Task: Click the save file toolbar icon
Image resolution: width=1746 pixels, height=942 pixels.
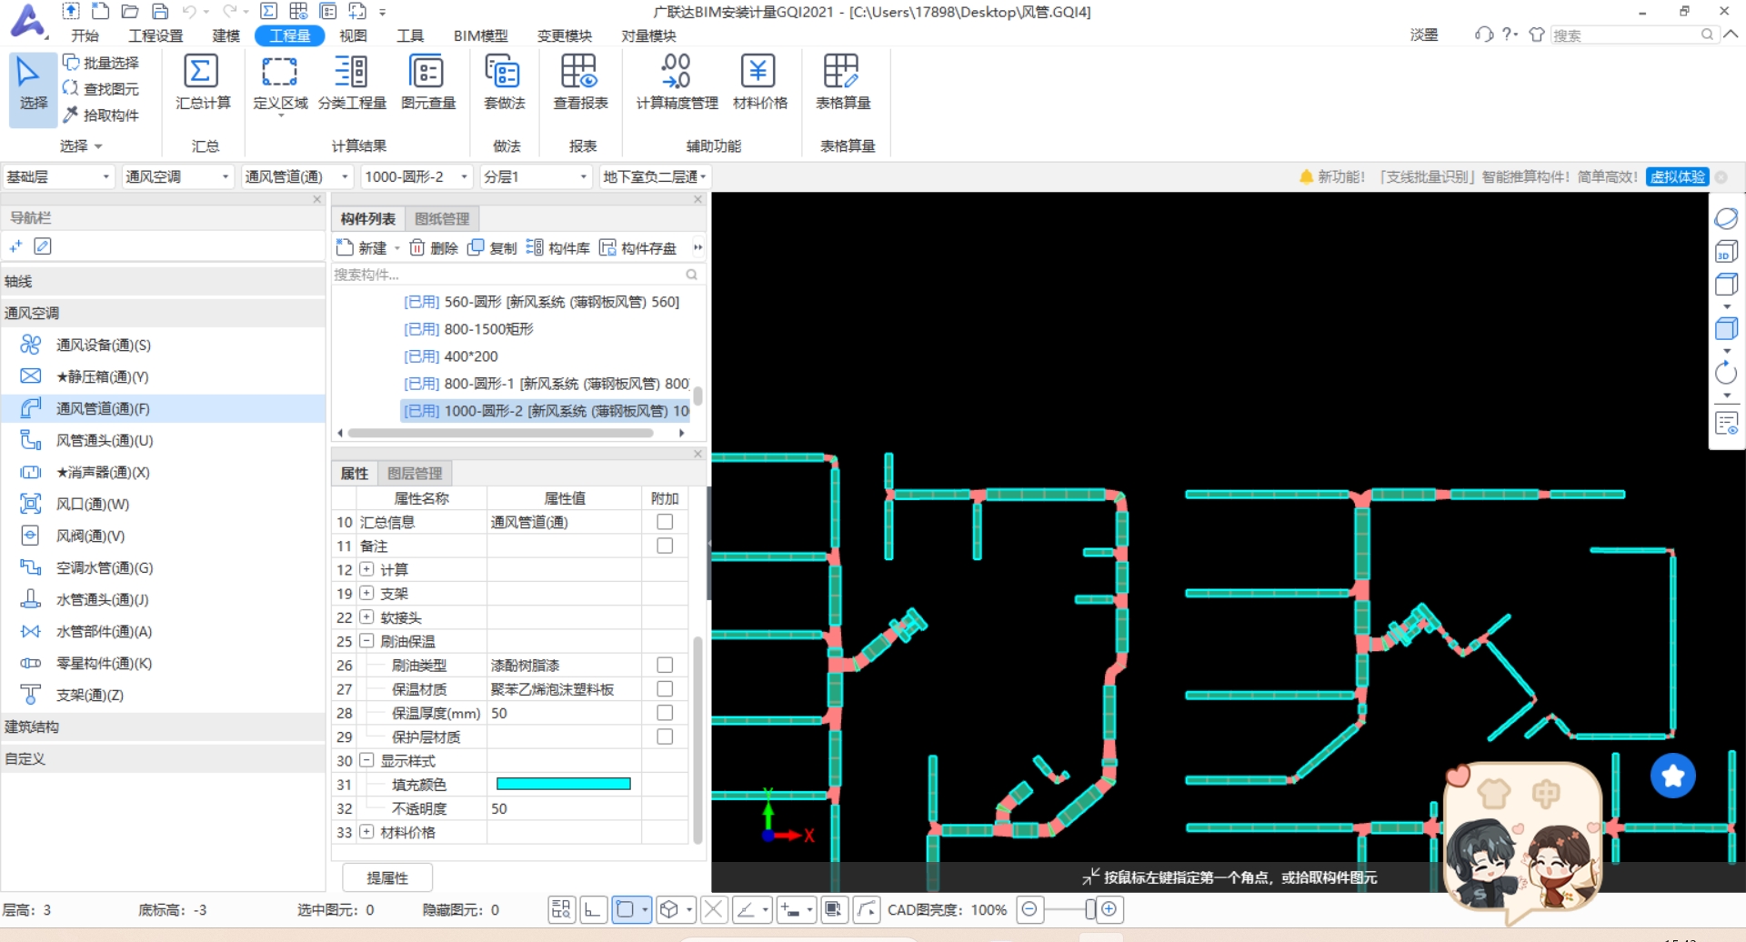Action: pos(160,12)
